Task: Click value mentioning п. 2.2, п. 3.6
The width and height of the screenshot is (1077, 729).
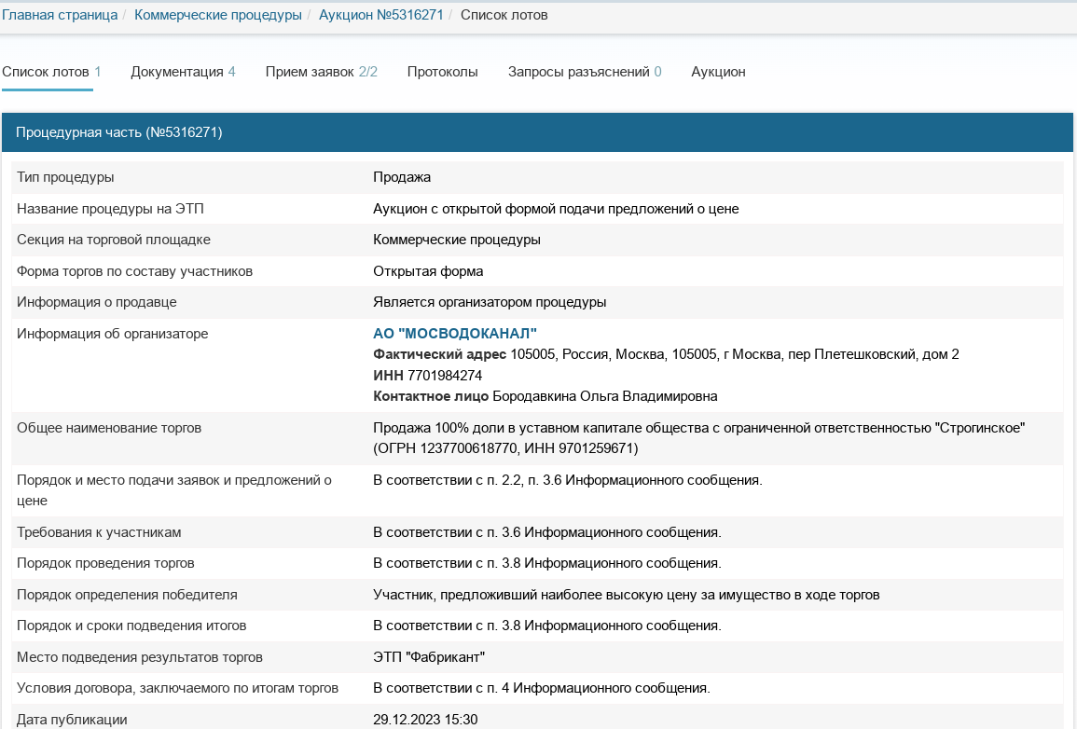Action: coord(567,480)
